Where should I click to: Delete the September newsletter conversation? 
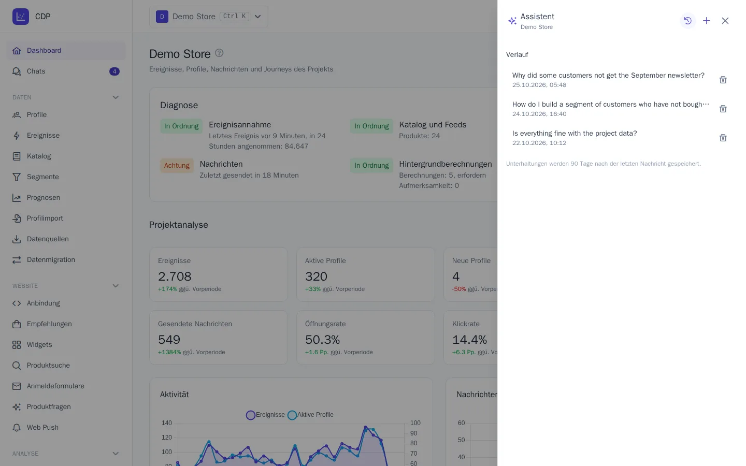point(723,80)
